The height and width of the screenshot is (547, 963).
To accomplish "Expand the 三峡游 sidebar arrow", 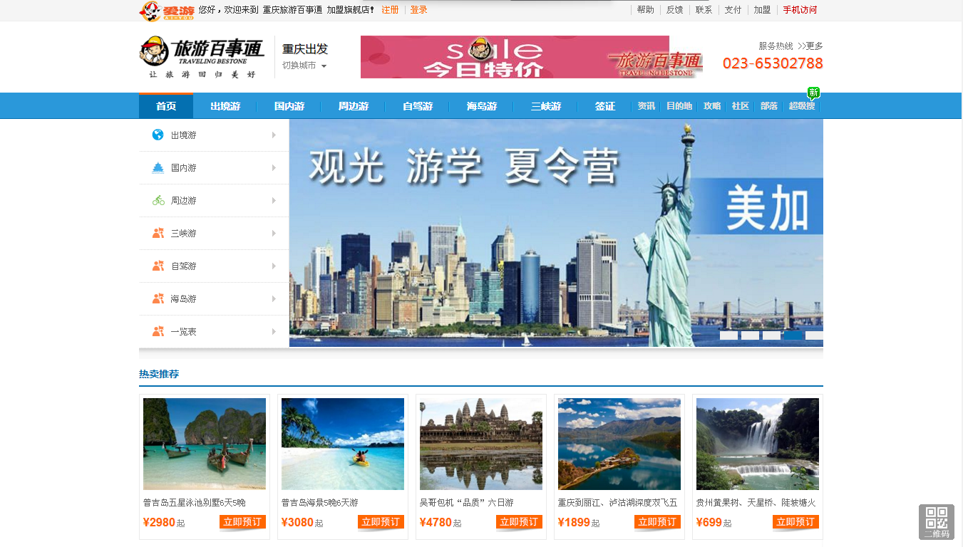I will [274, 233].
